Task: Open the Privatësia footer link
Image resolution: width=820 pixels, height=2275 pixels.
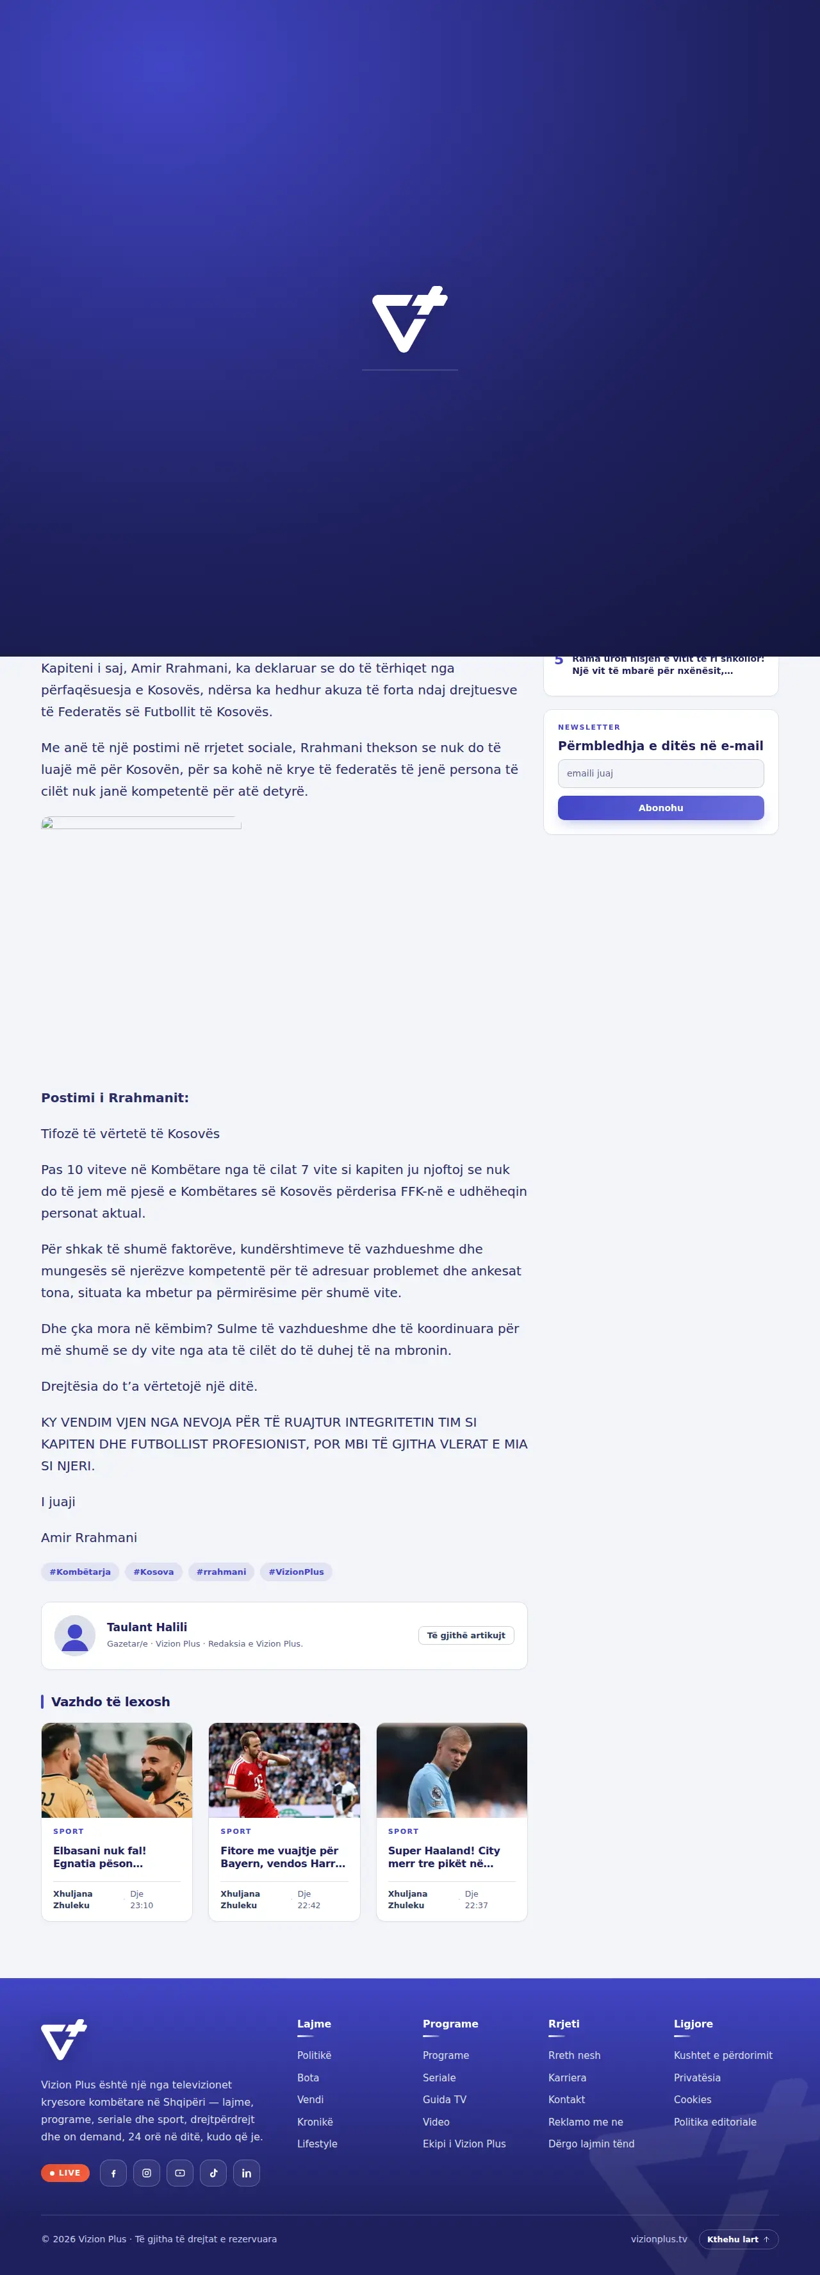Action: (697, 2077)
